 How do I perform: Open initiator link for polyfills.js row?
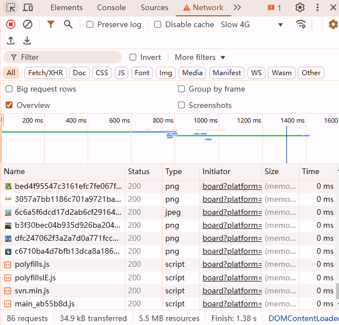tap(232, 264)
